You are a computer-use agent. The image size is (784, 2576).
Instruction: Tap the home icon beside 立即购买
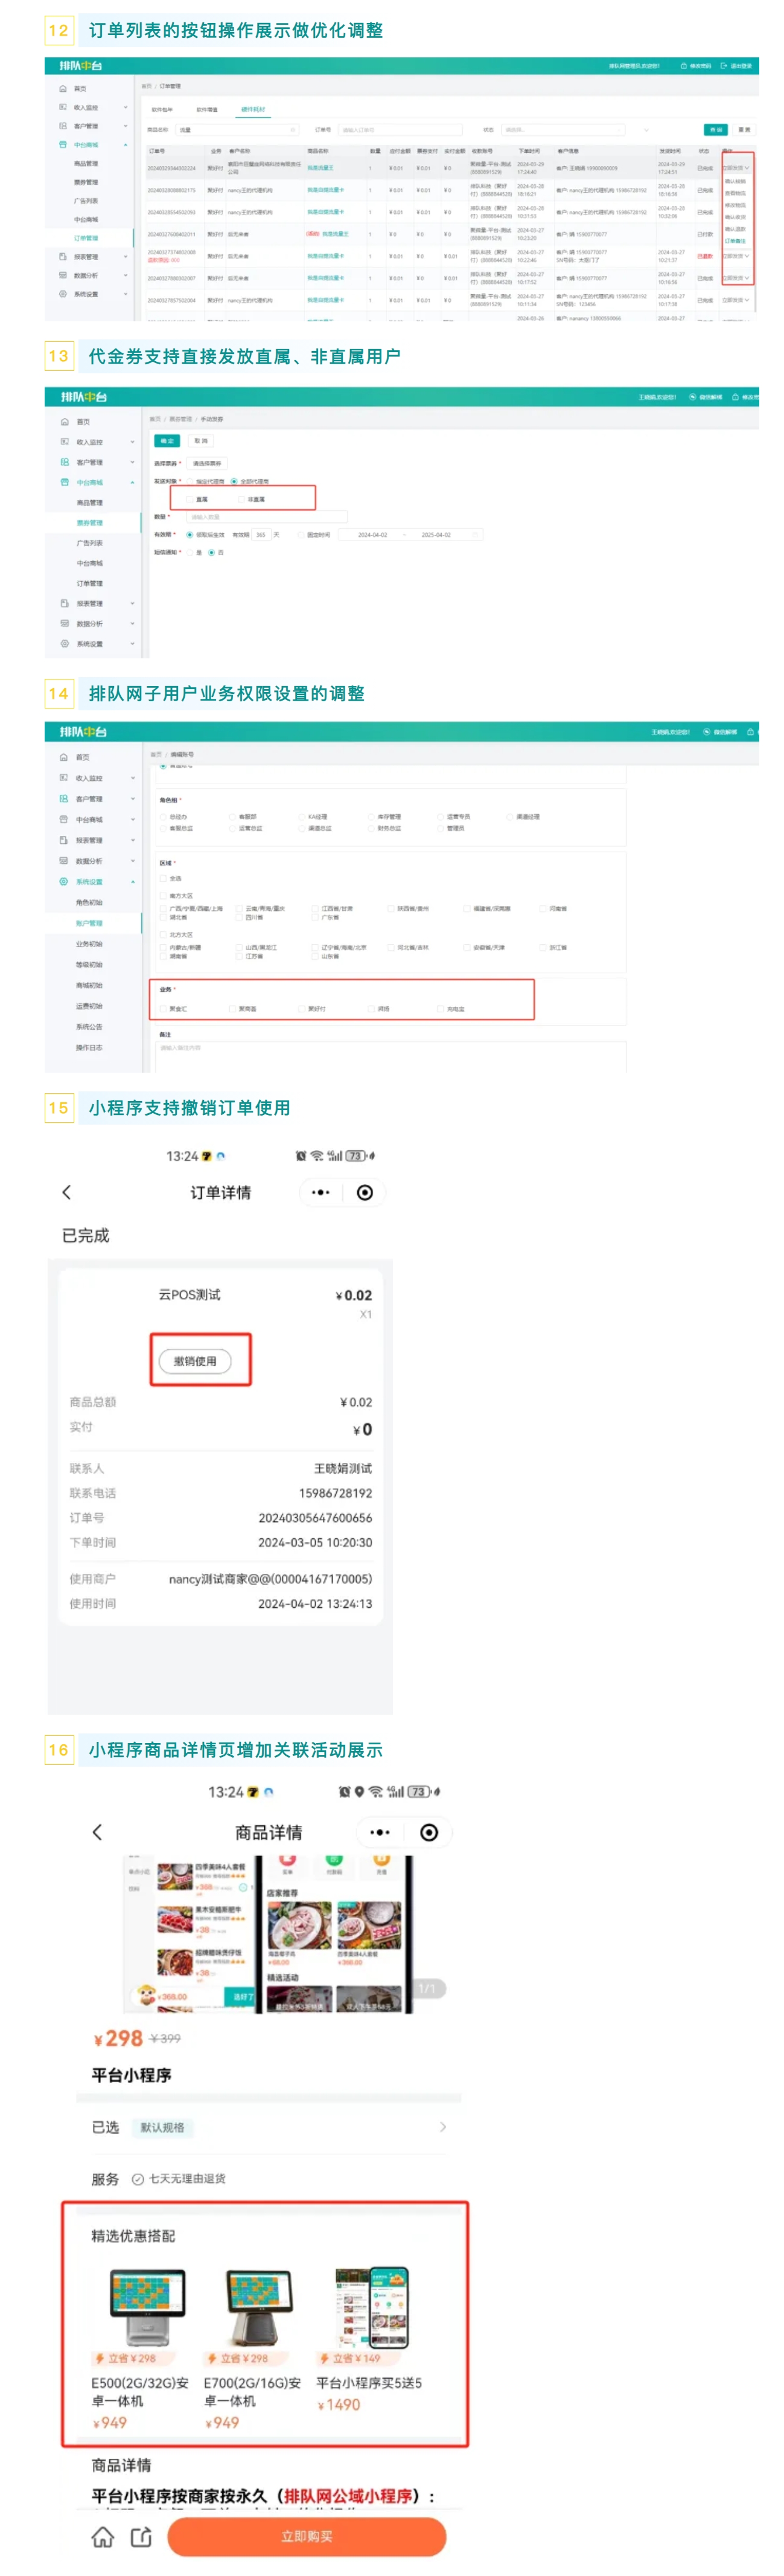tap(103, 2537)
